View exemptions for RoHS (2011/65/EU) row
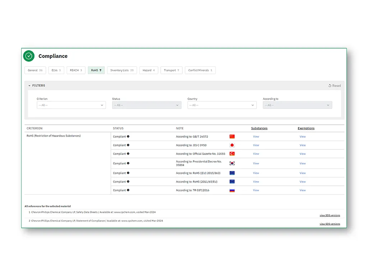This screenshot has height=276, width=368. [303, 181]
